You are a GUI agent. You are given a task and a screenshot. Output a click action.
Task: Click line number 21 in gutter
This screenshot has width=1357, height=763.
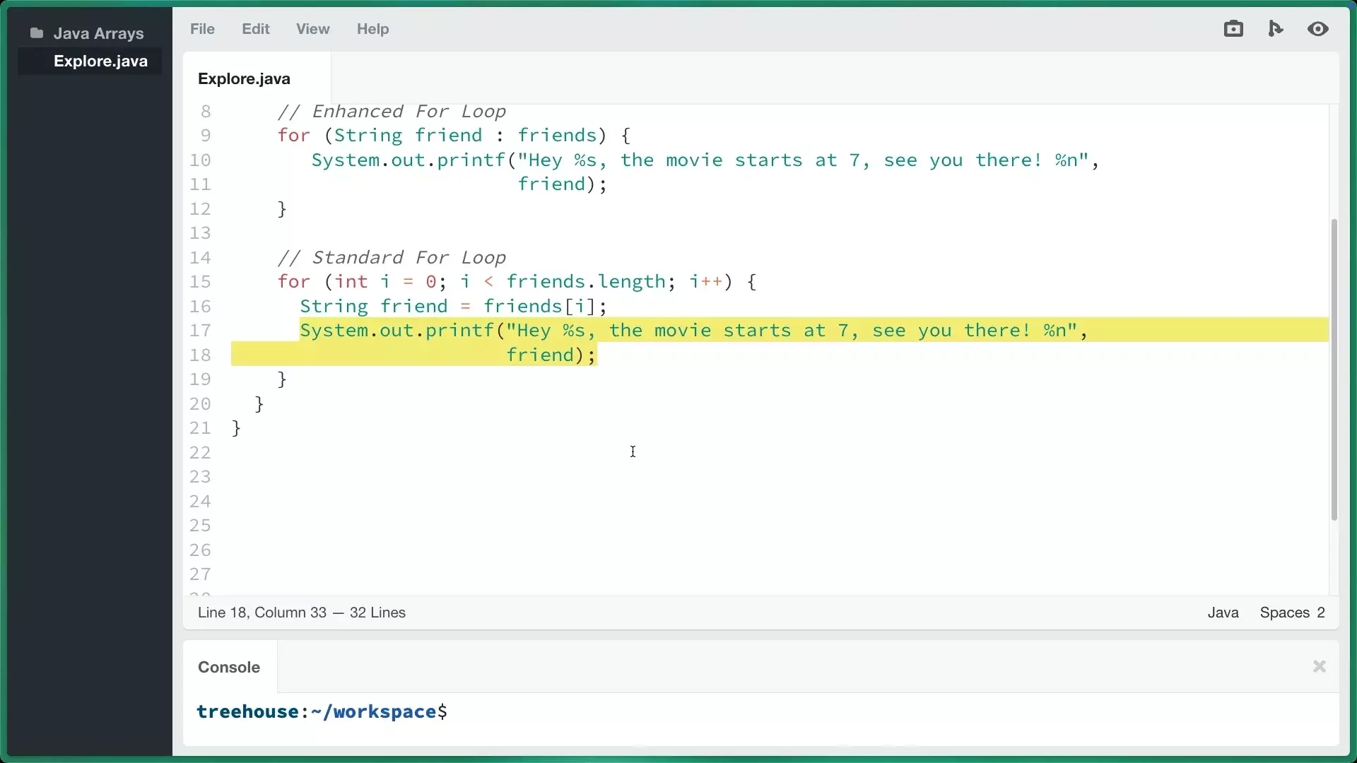[x=201, y=428]
